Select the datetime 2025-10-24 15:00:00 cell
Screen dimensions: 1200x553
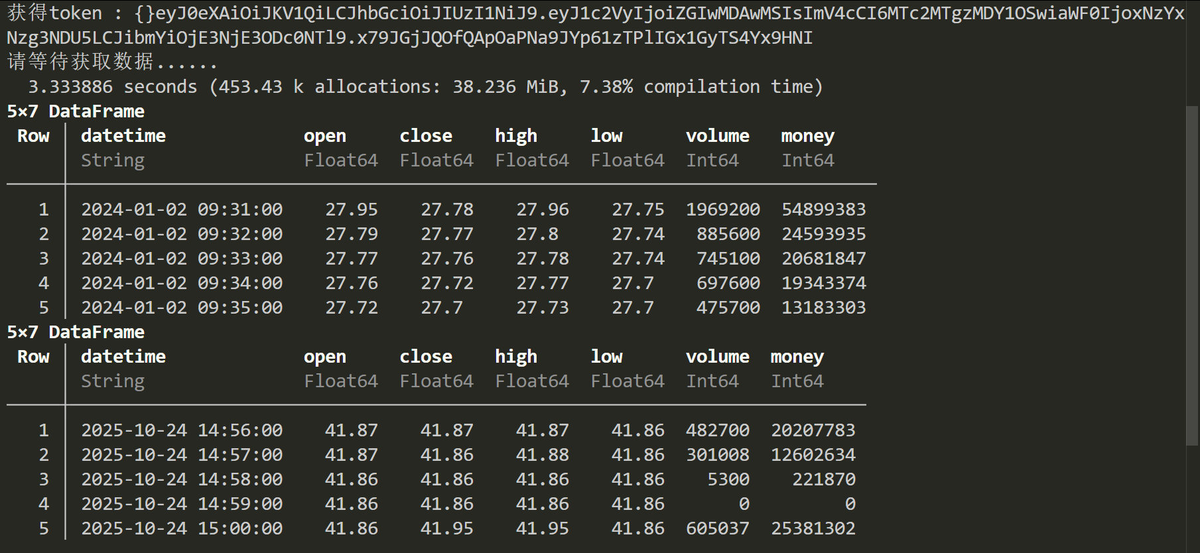182,528
